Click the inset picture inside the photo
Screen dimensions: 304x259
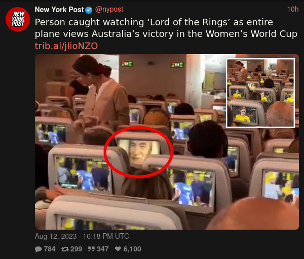260,93
